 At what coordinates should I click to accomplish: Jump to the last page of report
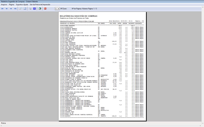click(x=15, y=9)
